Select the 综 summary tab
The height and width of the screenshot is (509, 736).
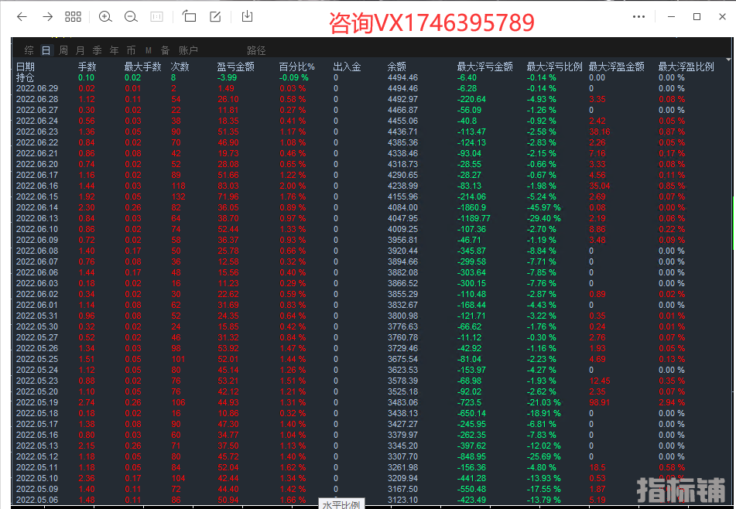click(29, 50)
